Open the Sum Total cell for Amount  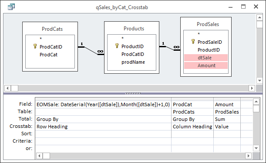coord(227,119)
